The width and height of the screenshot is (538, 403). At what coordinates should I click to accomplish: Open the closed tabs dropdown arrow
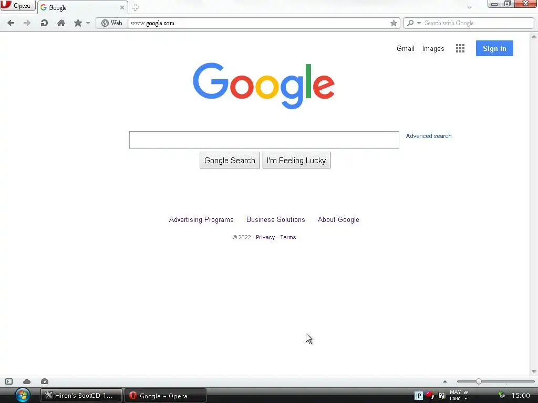[469, 7]
